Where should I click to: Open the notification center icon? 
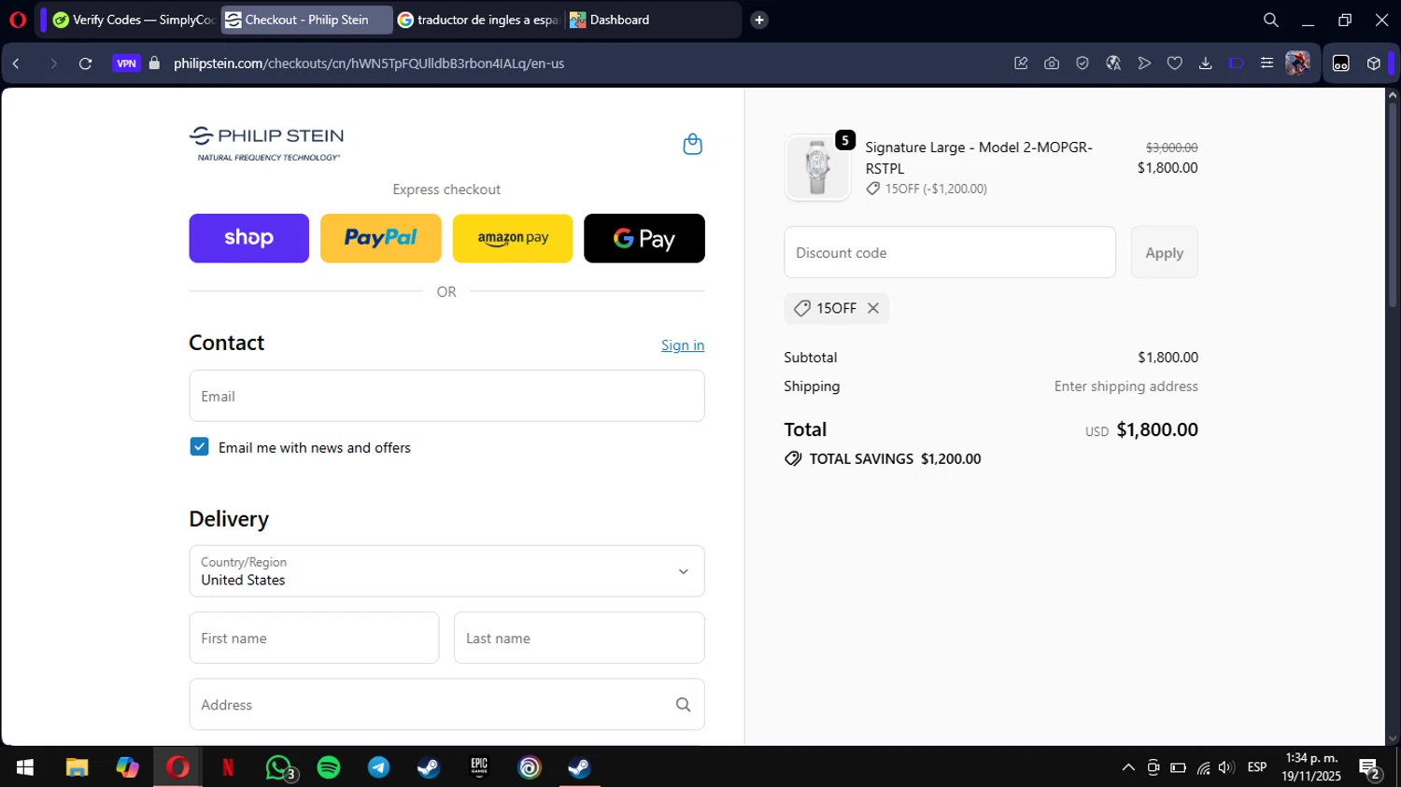(x=1370, y=769)
